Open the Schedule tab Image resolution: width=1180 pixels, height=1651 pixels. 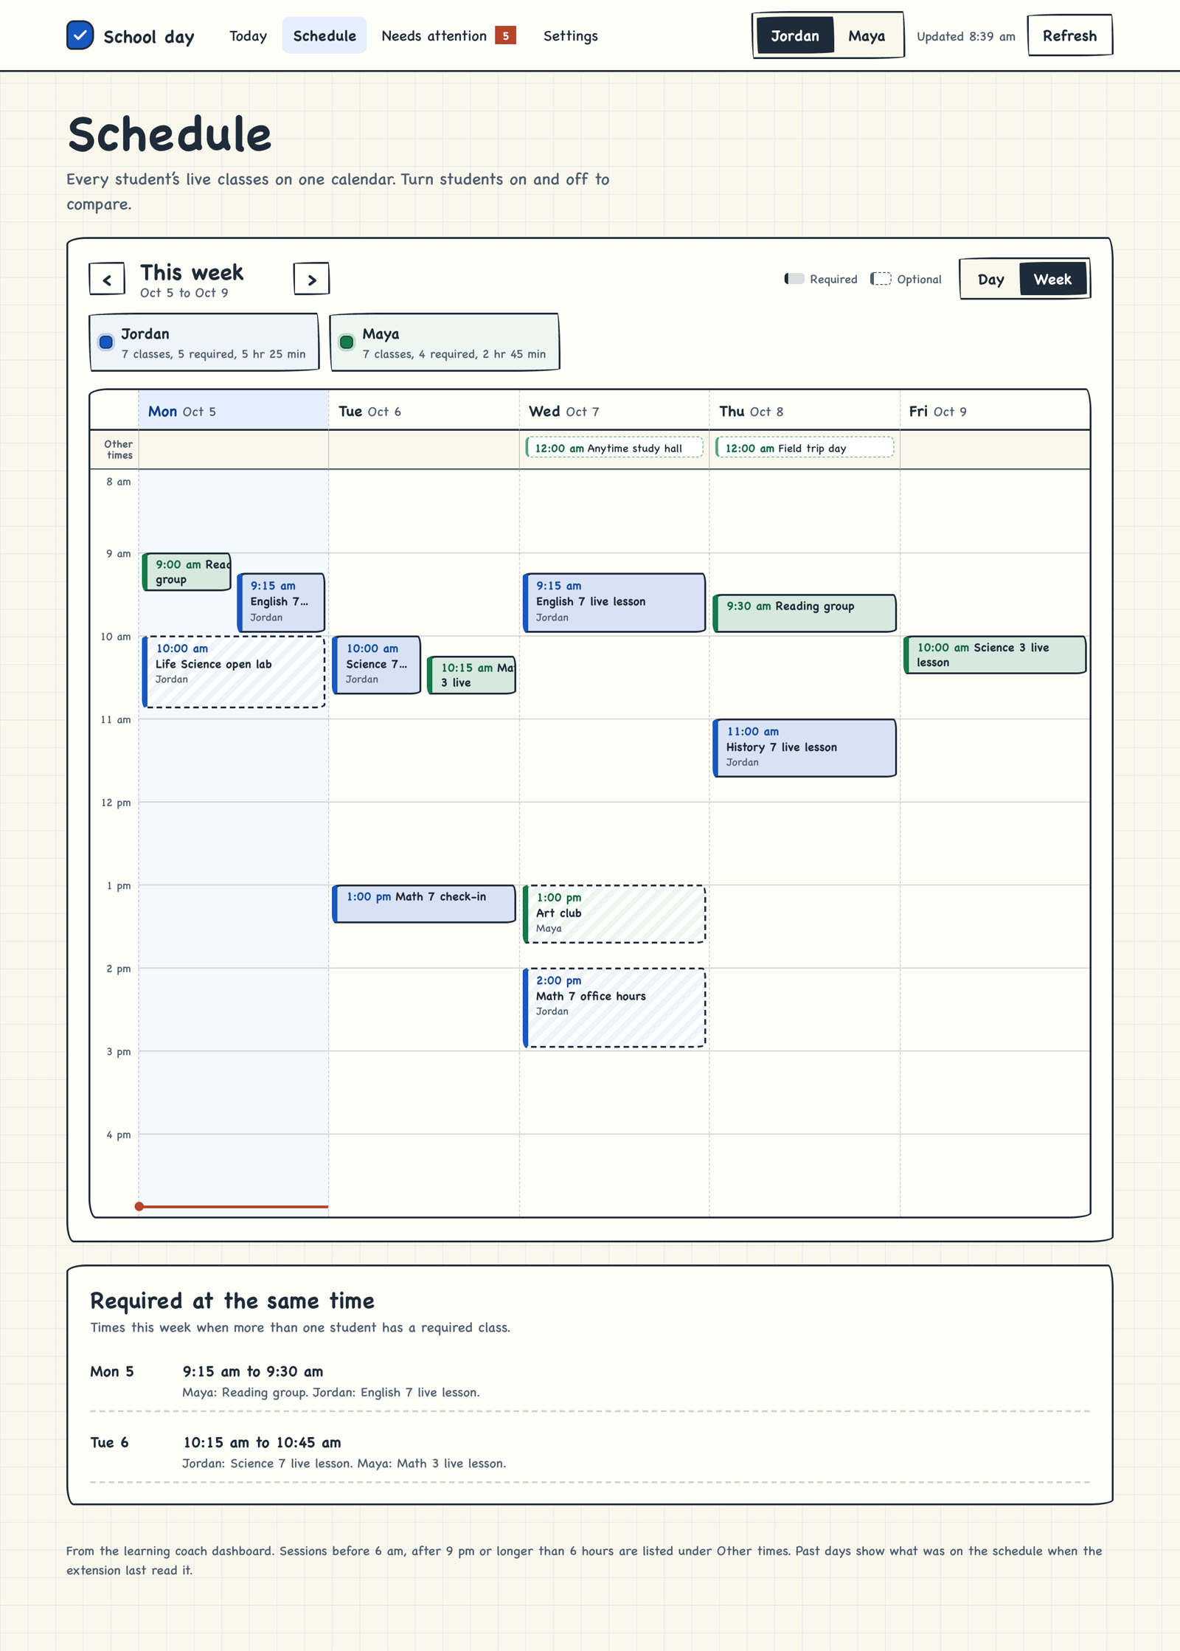(324, 35)
